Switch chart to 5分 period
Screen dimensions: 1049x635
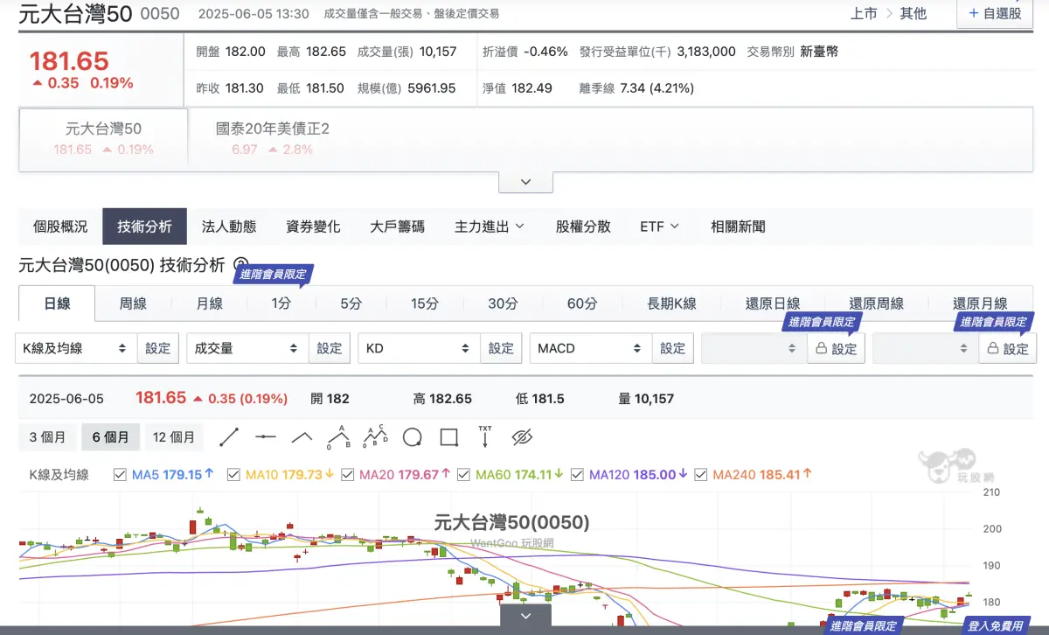coord(351,304)
